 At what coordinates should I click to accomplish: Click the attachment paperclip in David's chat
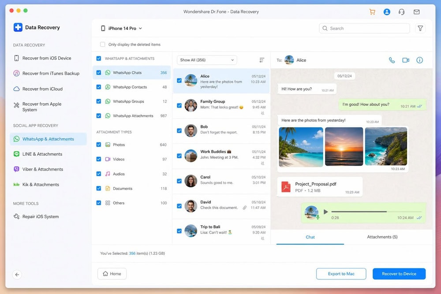click(245, 208)
